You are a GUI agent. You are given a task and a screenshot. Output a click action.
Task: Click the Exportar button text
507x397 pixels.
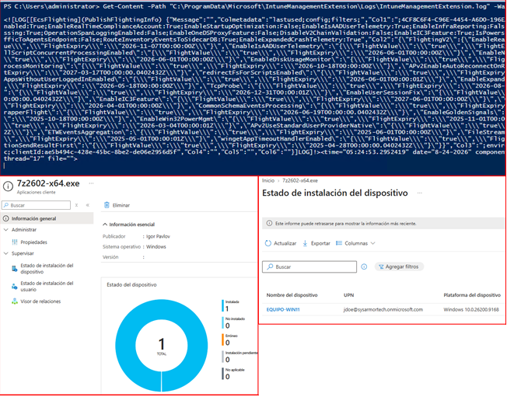(x=320, y=243)
